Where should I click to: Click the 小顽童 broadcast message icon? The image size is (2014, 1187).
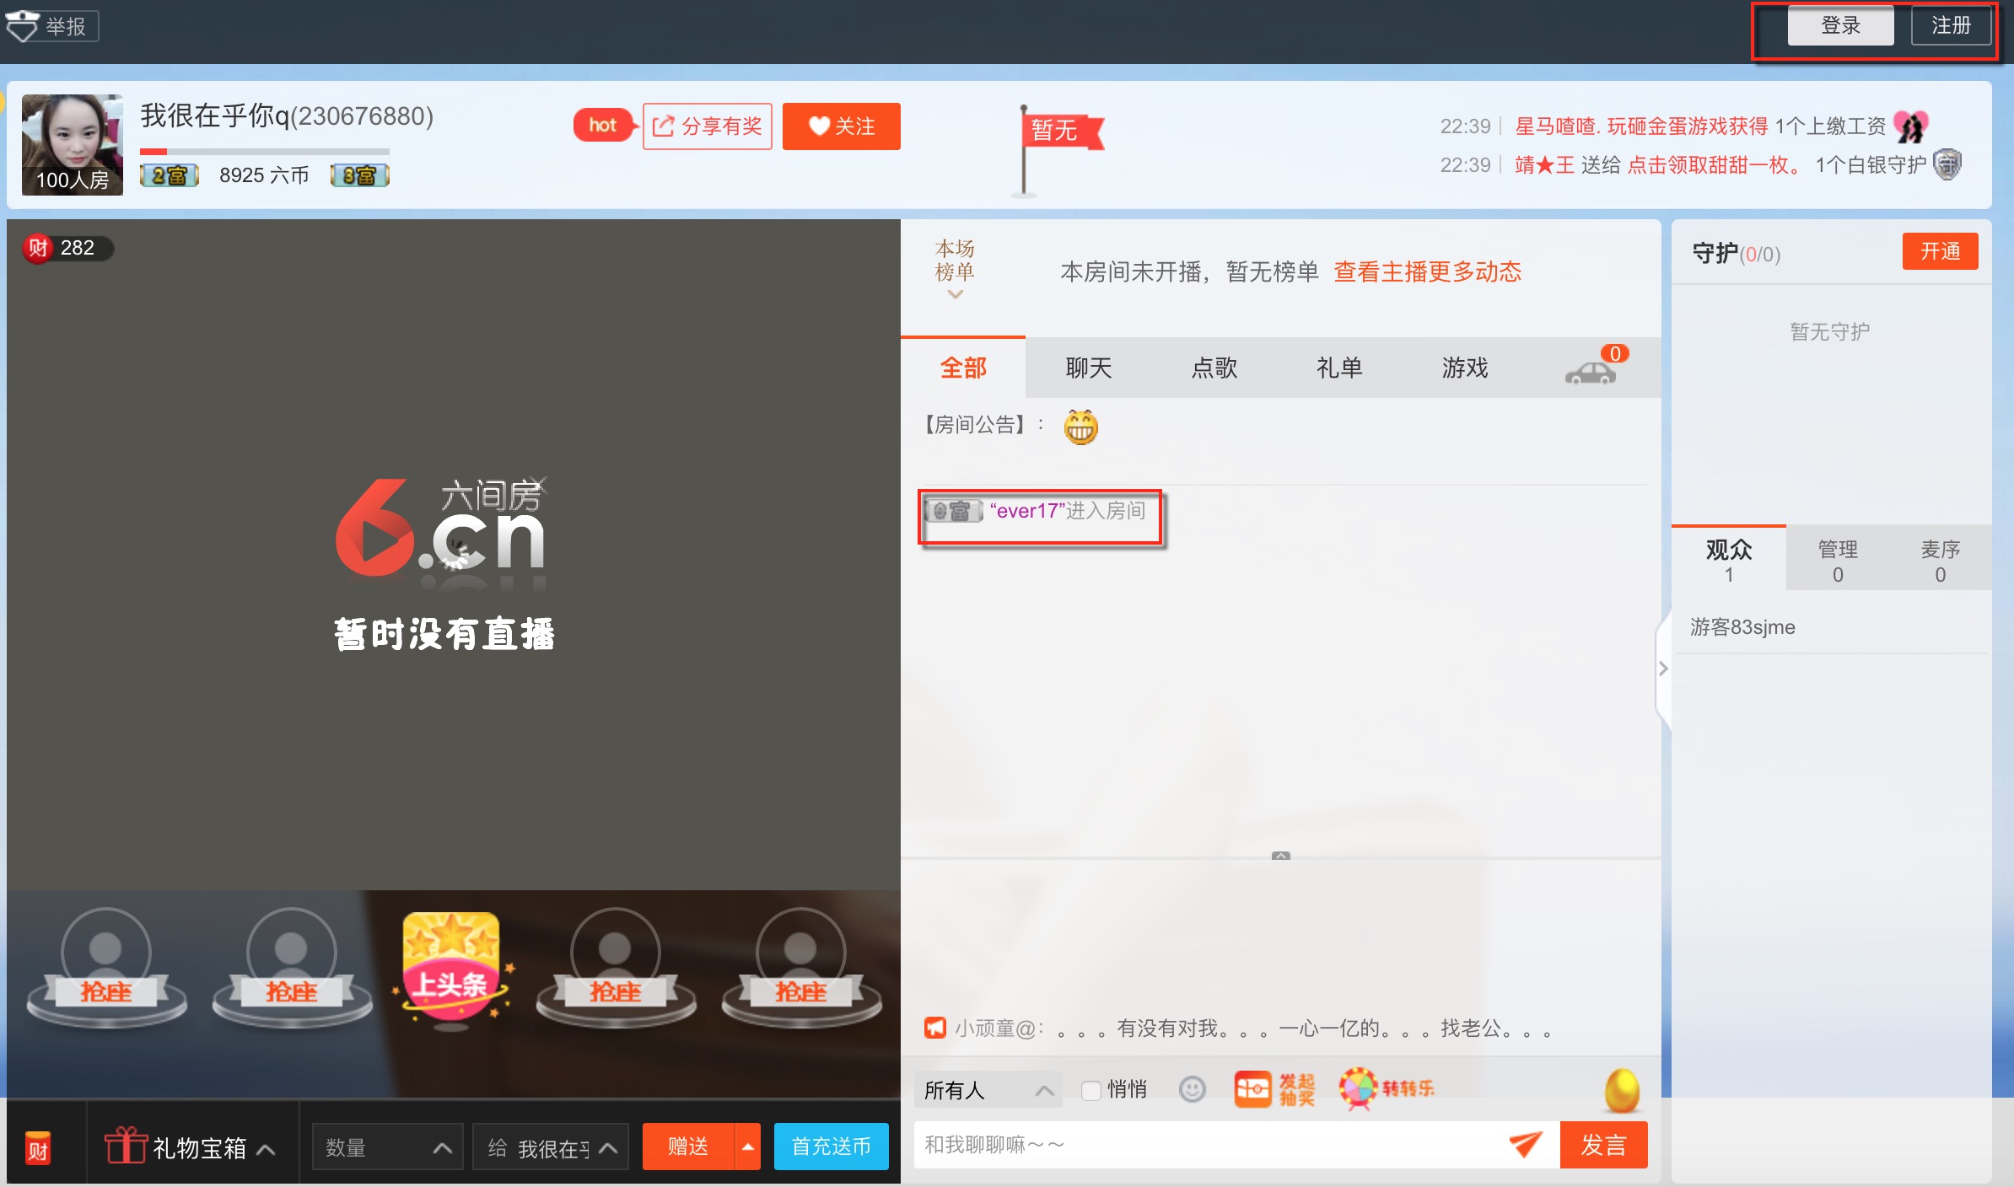click(934, 1028)
